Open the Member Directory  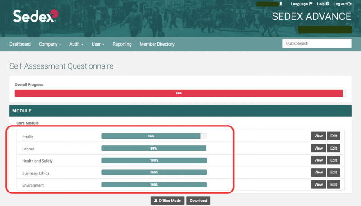pos(157,44)
